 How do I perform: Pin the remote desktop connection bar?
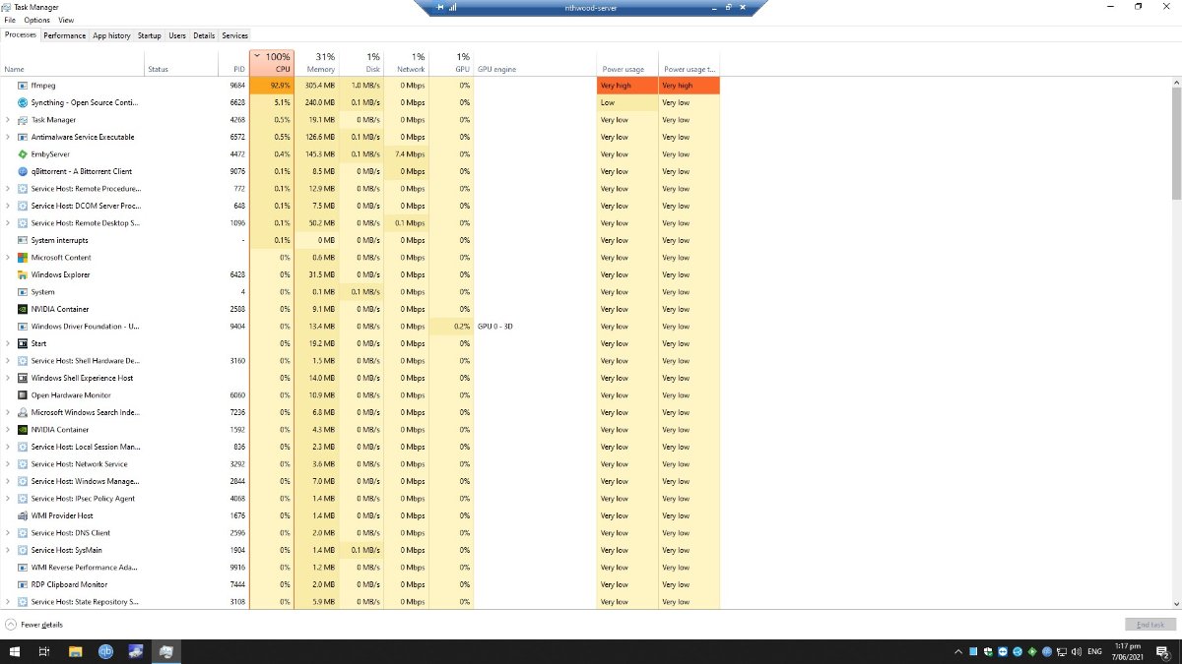click(x=439, y=7)
